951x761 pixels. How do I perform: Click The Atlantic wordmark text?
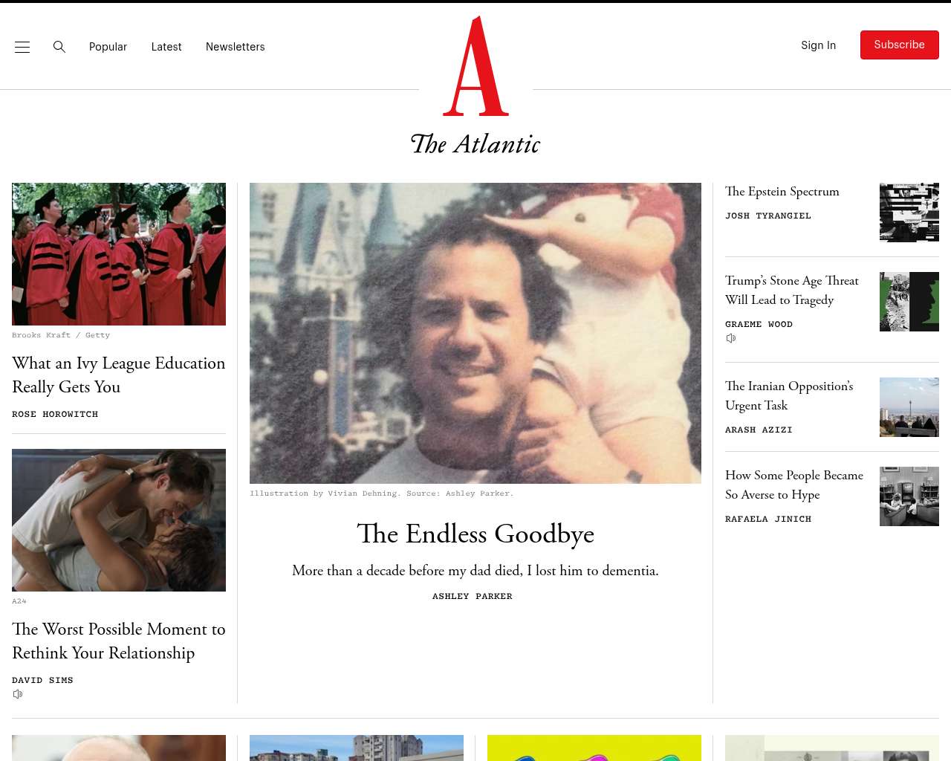point(475,144)
